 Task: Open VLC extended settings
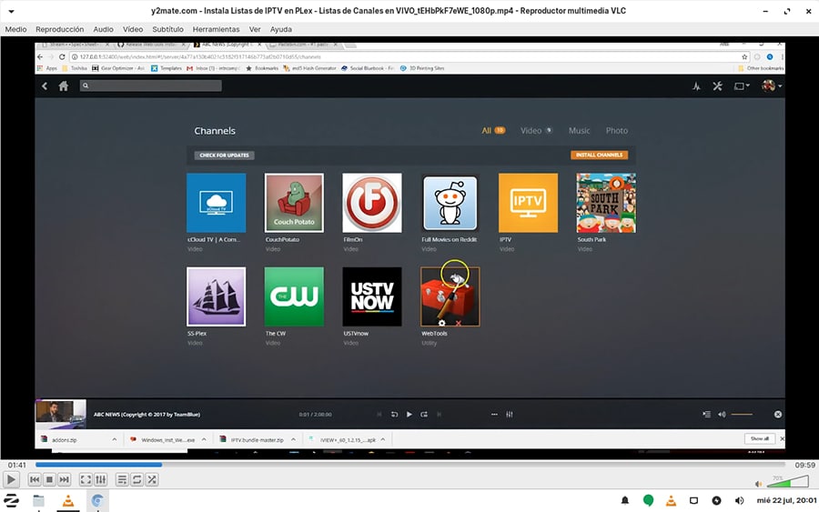101,479
